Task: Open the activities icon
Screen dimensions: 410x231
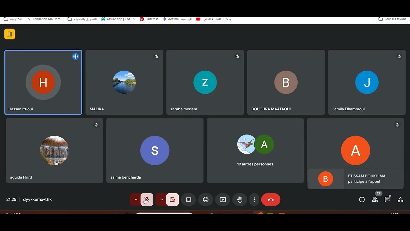Action: click(x=400, y=200)
